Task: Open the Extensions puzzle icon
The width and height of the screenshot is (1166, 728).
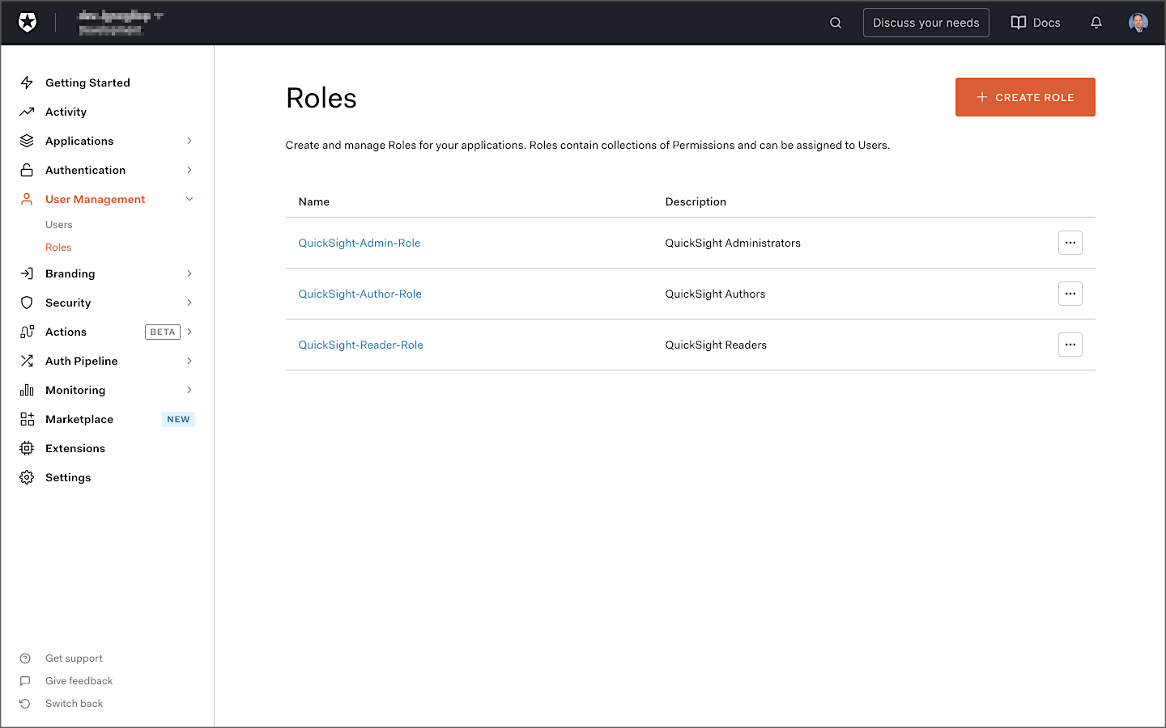Action: point(26,448)
